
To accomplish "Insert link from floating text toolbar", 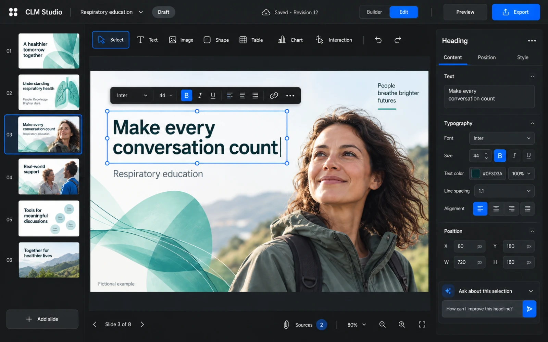I will [x=274, y=95].
